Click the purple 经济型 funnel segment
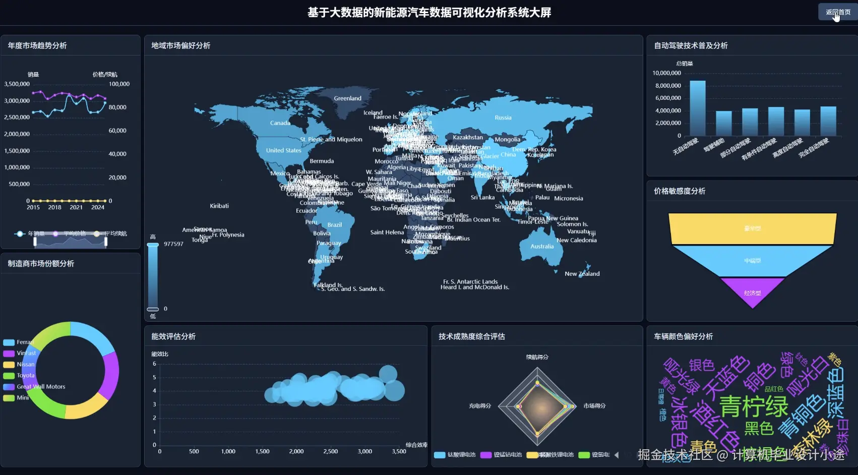 (x=752, y=292)
